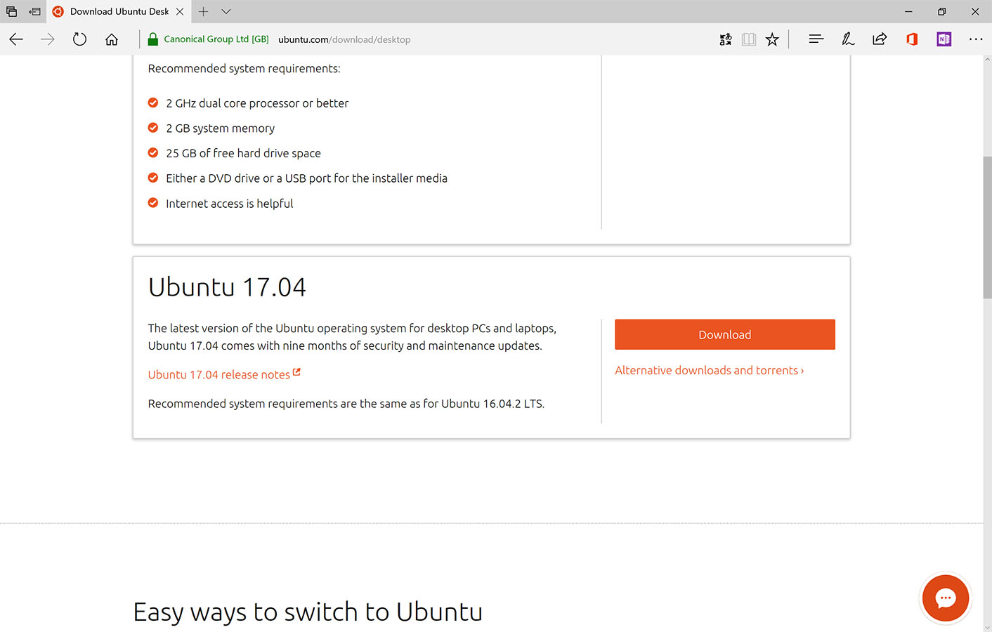
Task: Toggle the reading view book icon
Action: click(x=749, y=39)
